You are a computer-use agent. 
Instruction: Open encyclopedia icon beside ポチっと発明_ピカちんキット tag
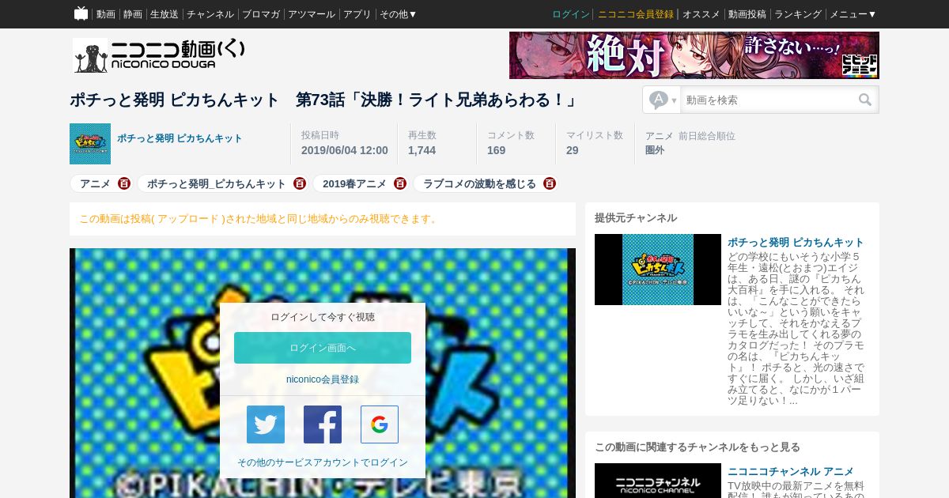coord(300,183)
